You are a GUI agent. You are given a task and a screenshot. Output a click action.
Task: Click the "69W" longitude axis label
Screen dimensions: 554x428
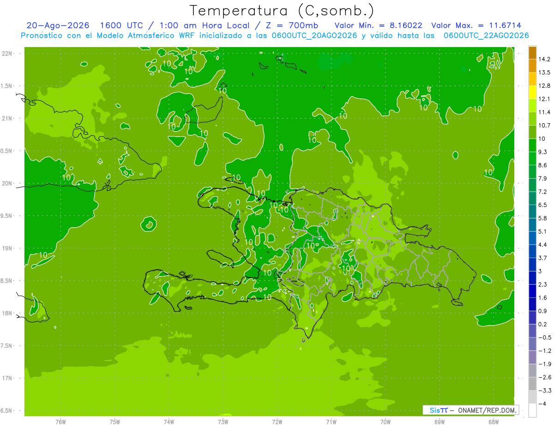coord(440,422)
